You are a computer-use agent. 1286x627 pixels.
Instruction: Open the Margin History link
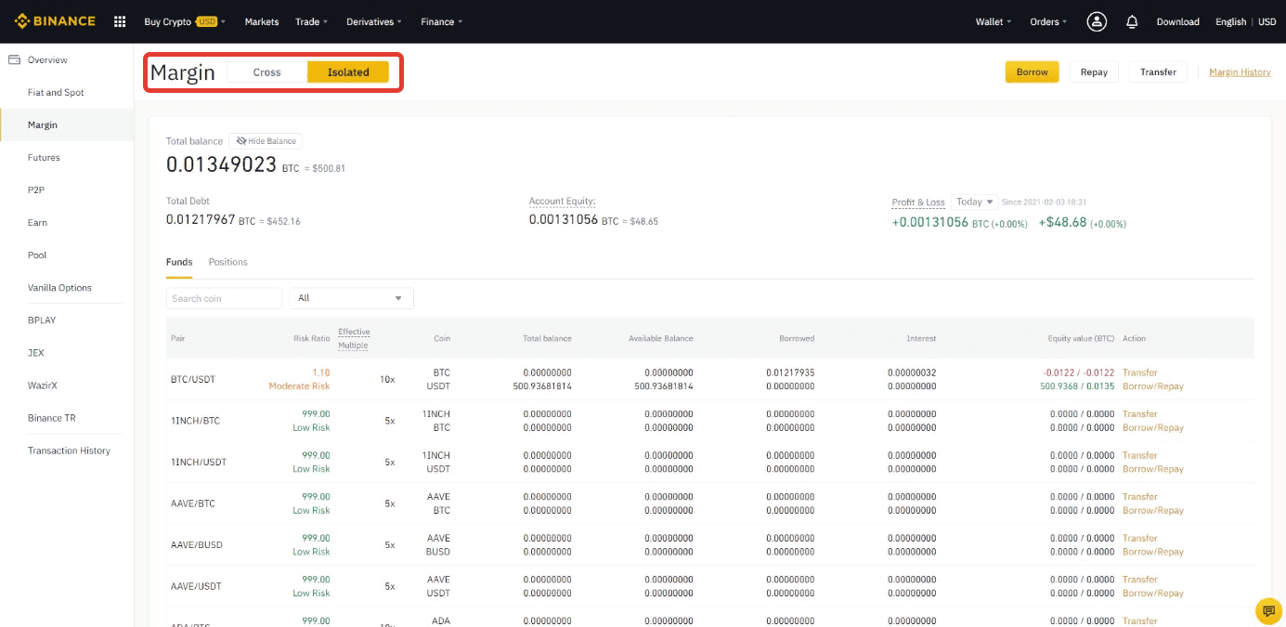(x=1240, y=72)
